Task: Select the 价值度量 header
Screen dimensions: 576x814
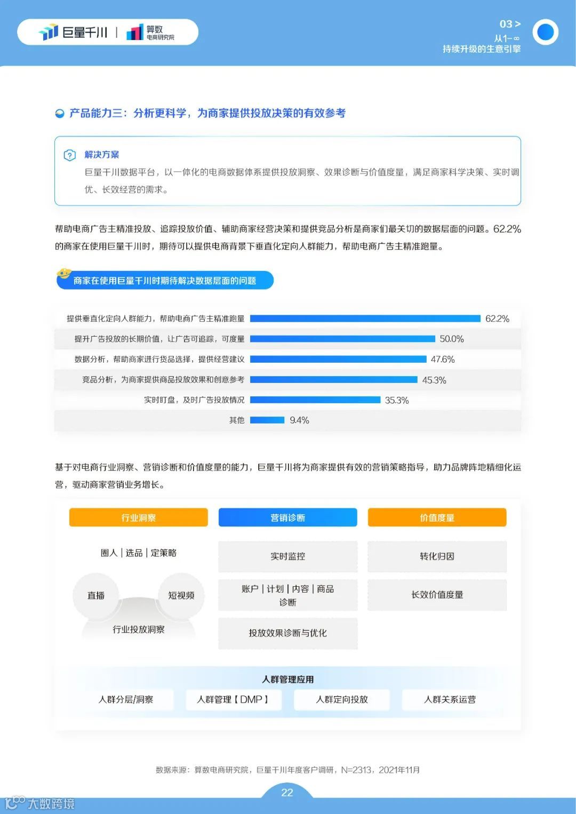Action: [437, 517]
